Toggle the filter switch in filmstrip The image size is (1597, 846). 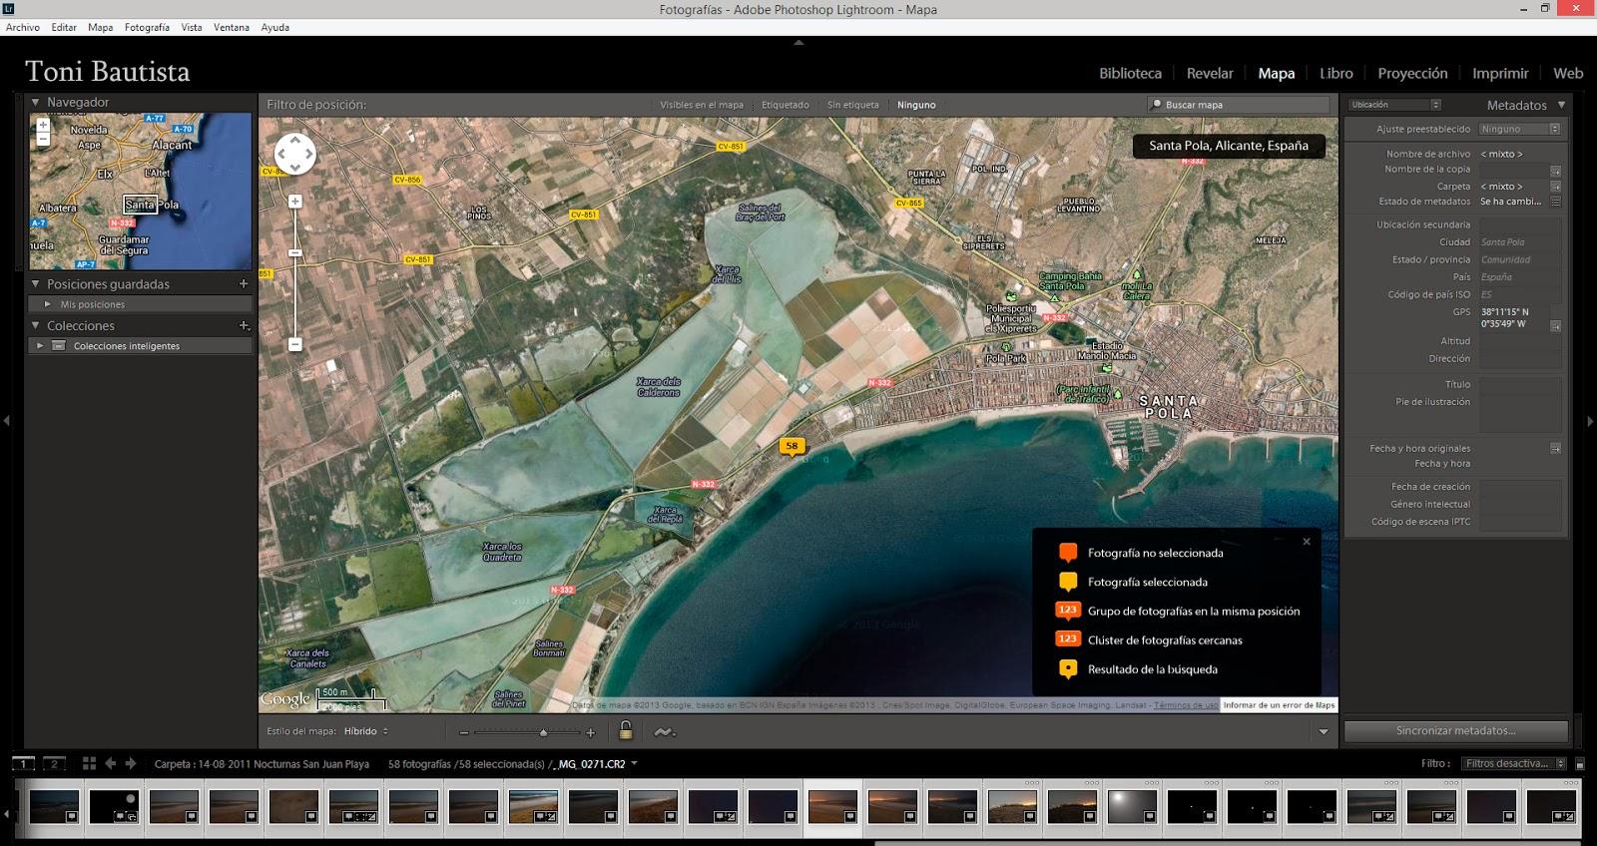[x=1580, y=764]
